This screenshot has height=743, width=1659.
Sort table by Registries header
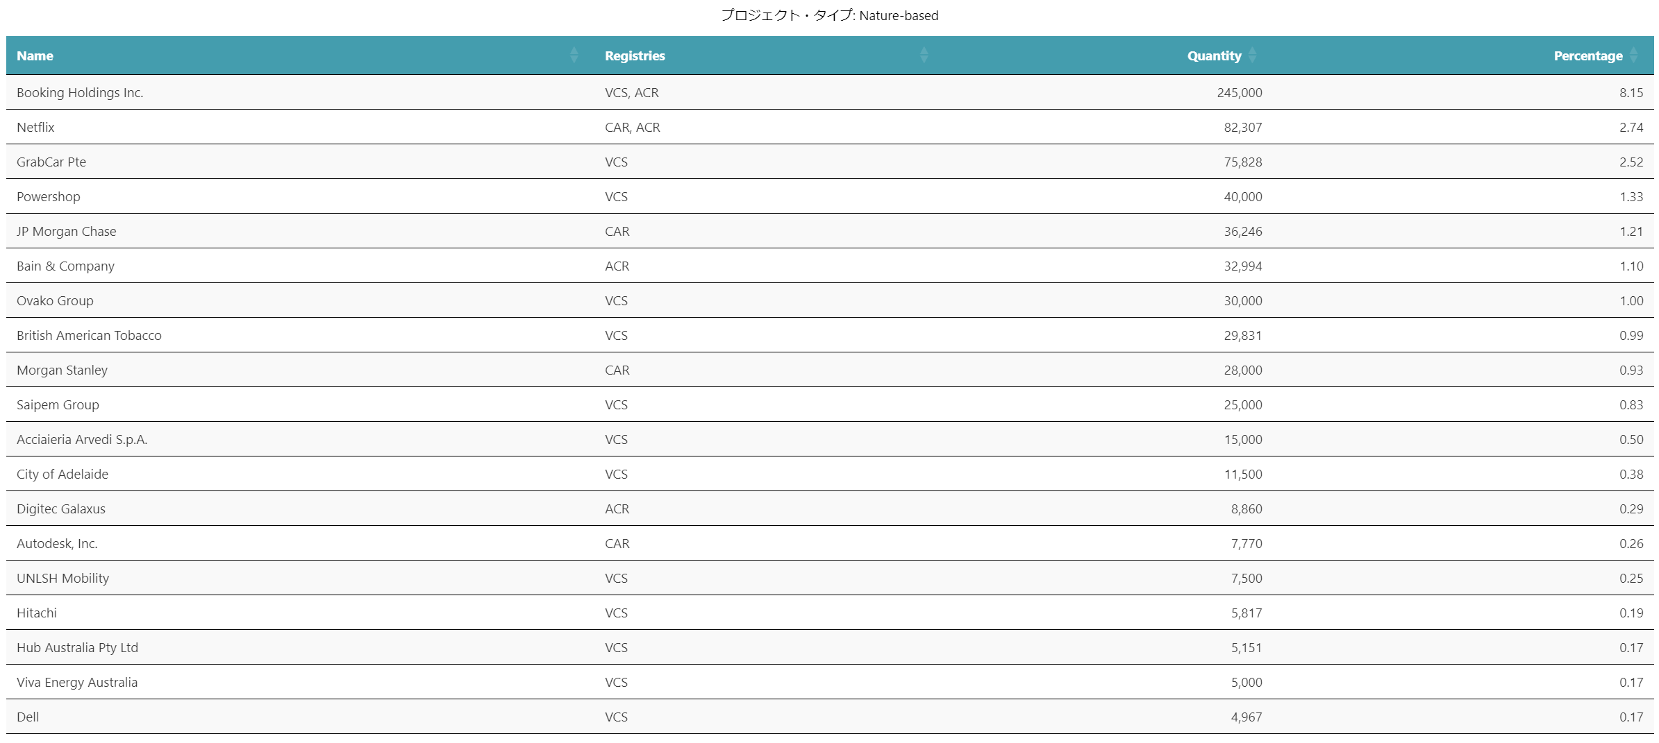point(635,56)
